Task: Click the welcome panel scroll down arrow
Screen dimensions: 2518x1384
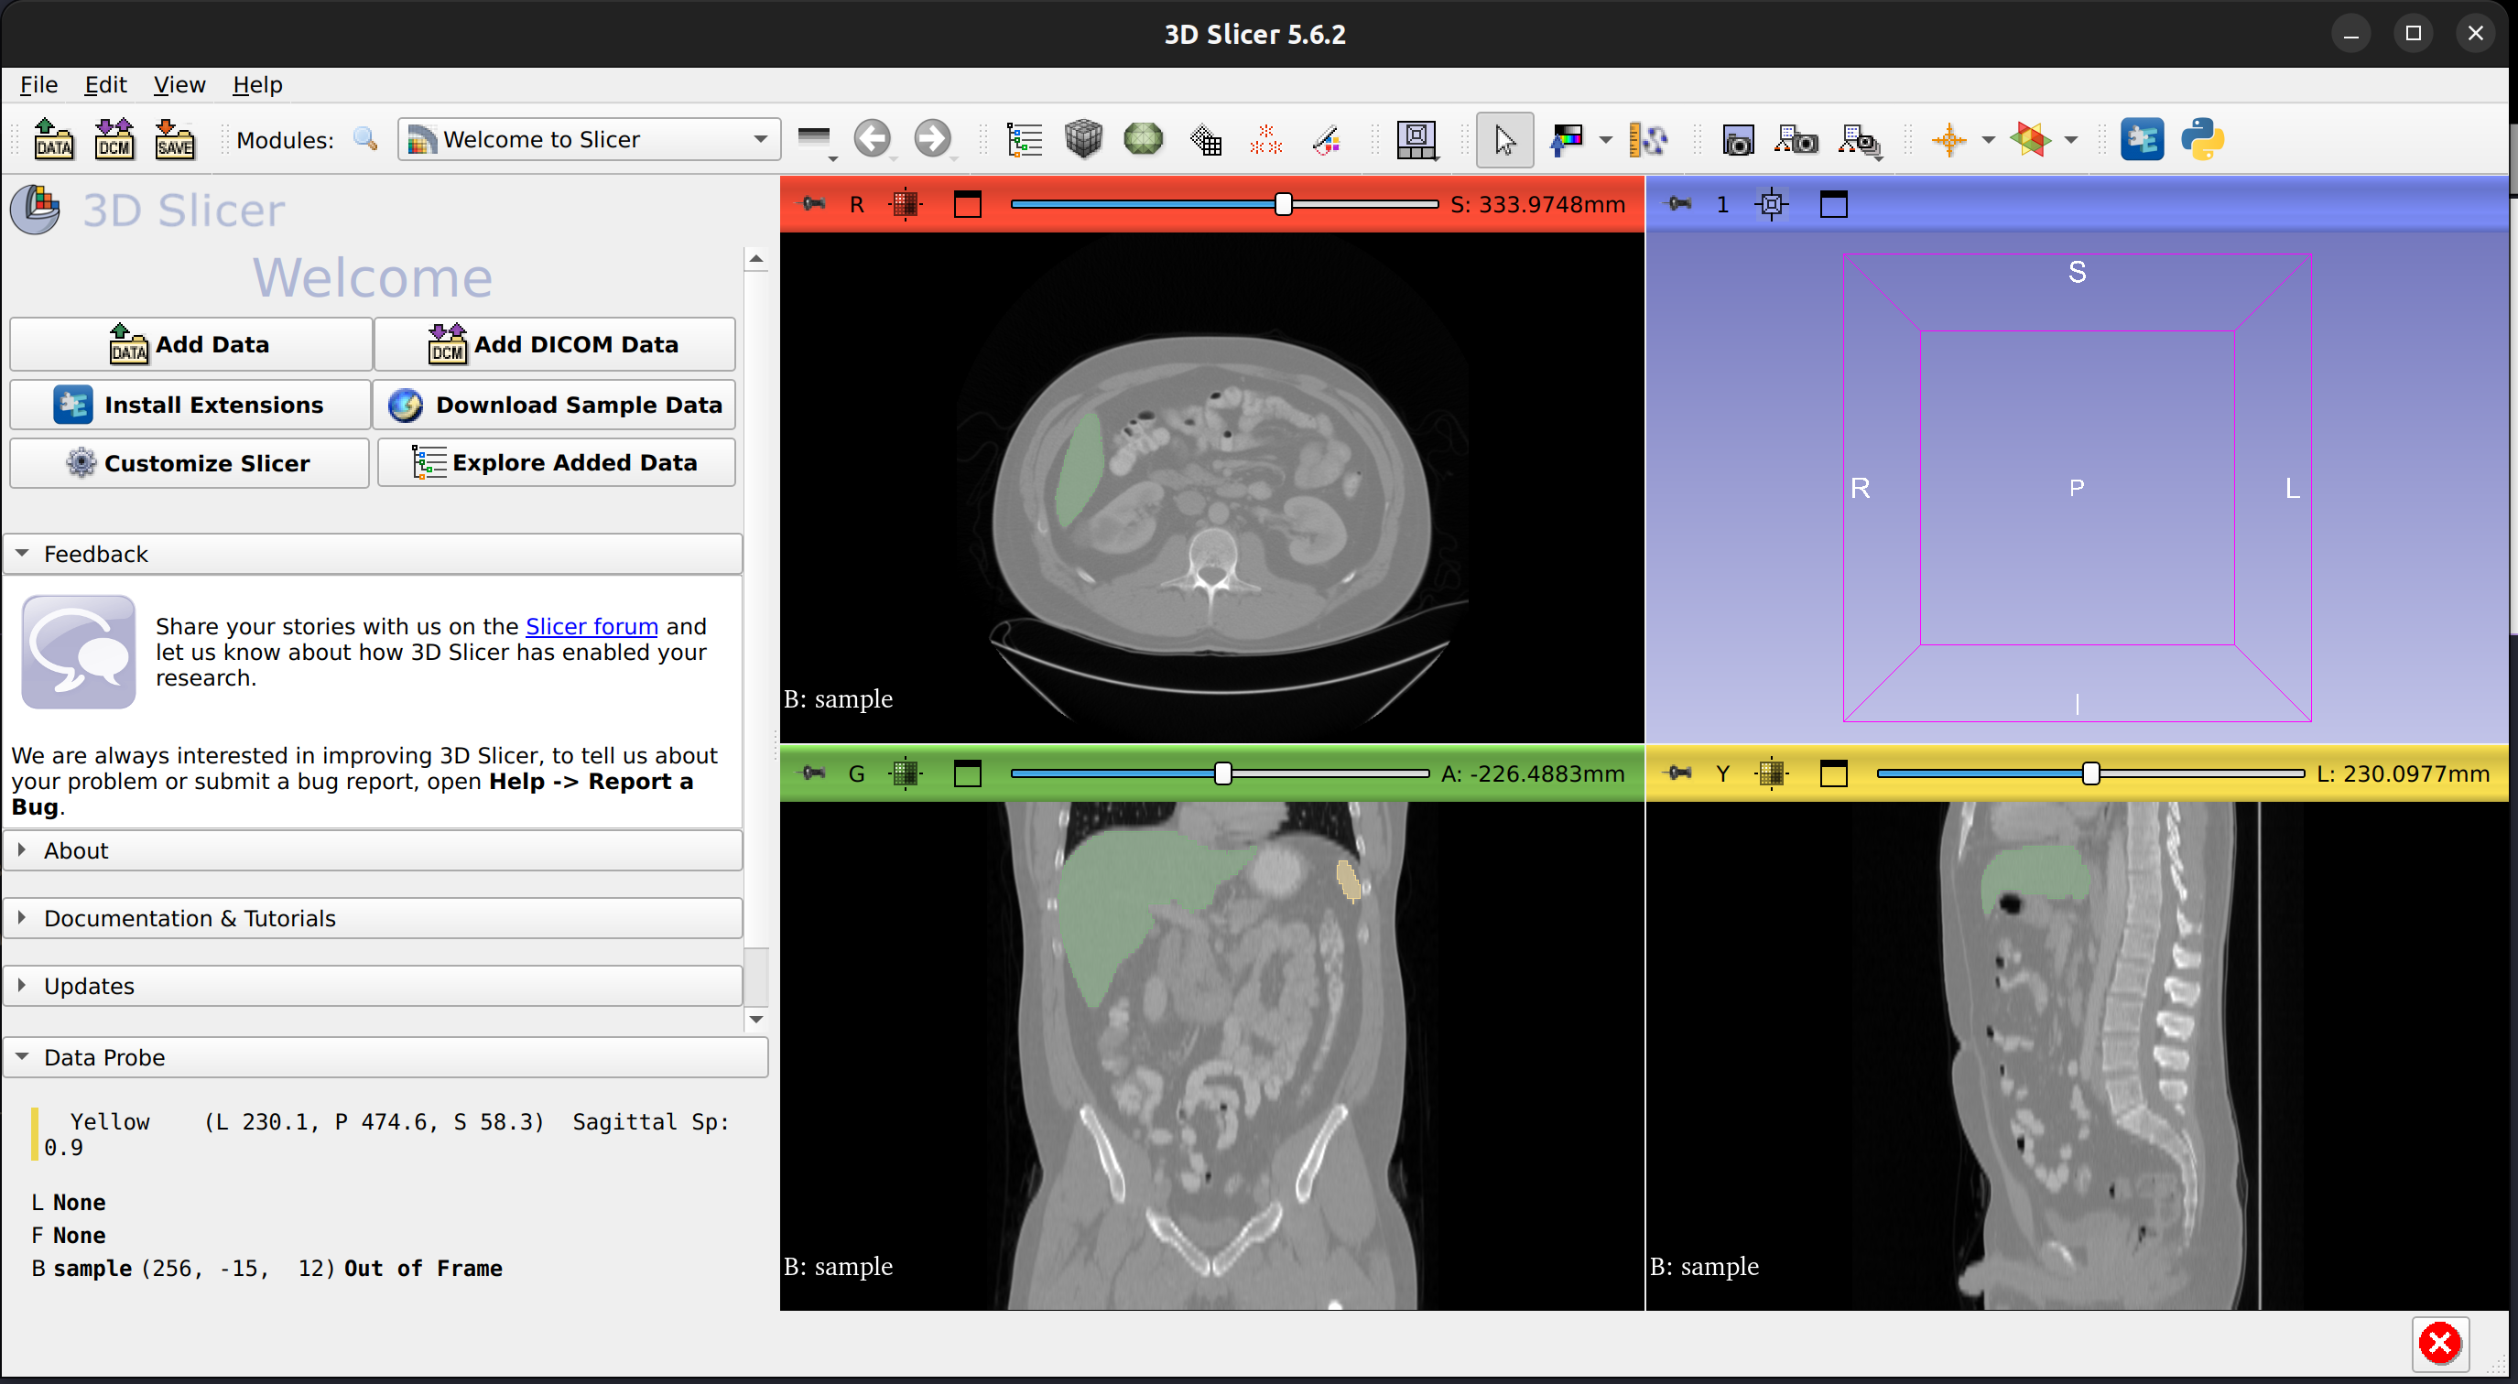Action: click(x=755, y=1019)
